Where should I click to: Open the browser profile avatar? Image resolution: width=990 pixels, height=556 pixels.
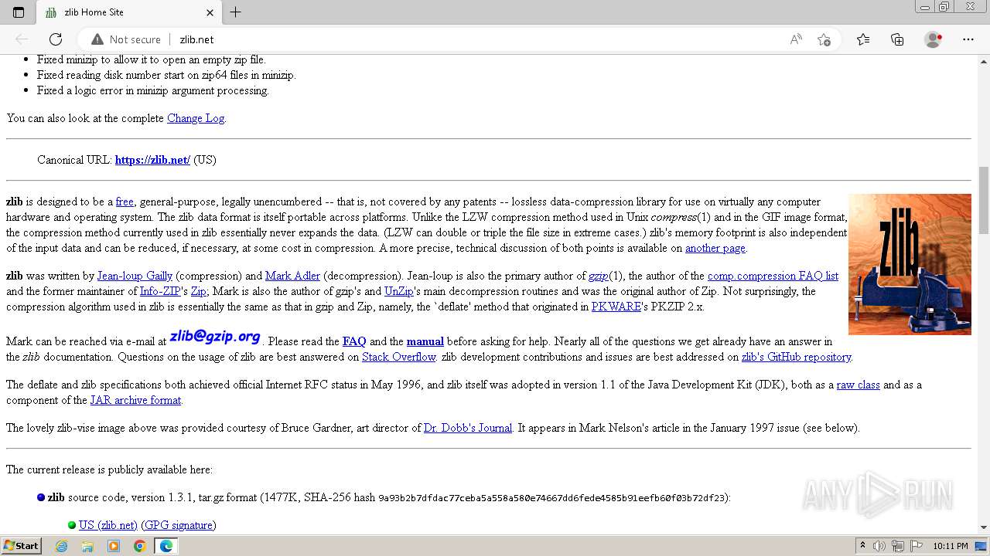coord(934,39)
